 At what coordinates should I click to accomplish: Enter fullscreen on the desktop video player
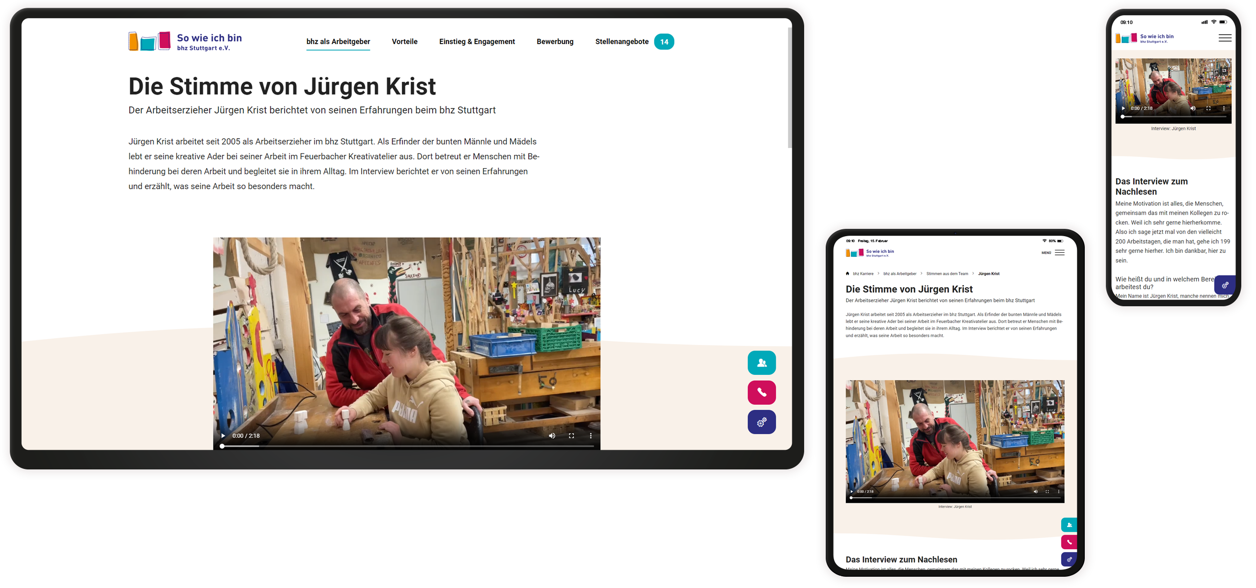pos(571,435)
